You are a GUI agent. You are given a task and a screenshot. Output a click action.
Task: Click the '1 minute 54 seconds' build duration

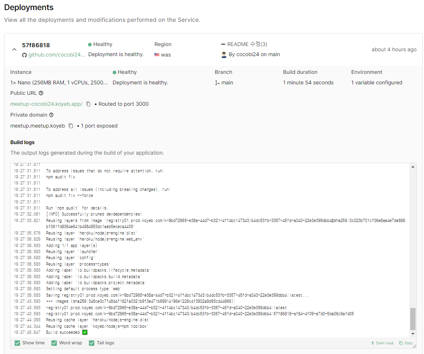pyautogui.click(x=308, y=83)
